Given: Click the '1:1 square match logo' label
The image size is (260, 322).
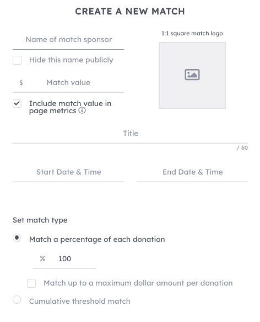Looking at the screenshot, I should 192,33.
